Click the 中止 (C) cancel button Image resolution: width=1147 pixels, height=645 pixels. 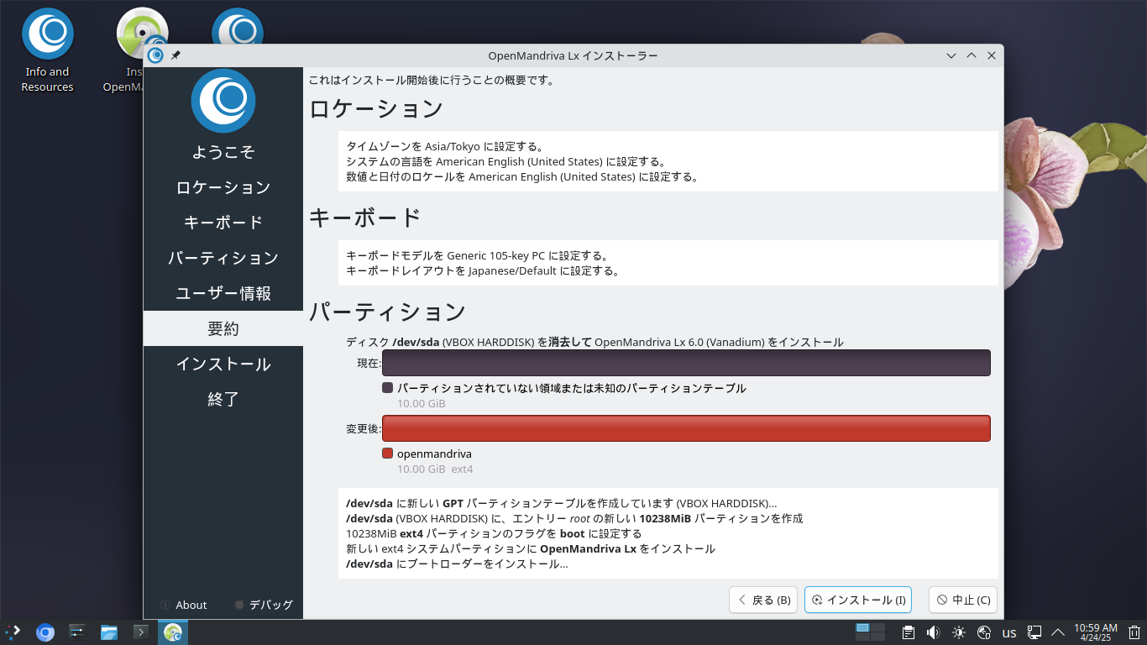pos(963,600)
